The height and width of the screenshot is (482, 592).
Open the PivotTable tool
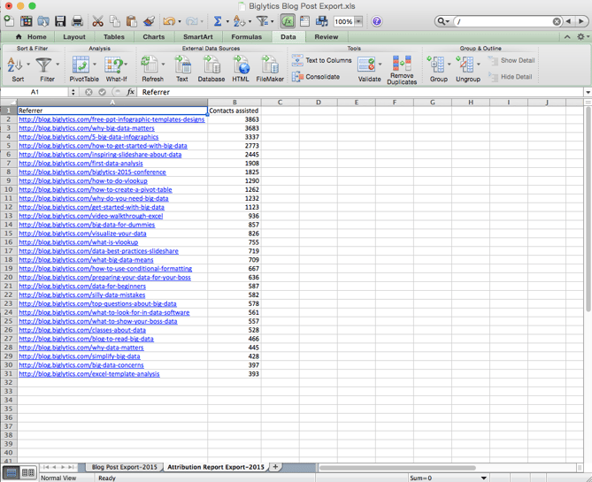[84, 66]
